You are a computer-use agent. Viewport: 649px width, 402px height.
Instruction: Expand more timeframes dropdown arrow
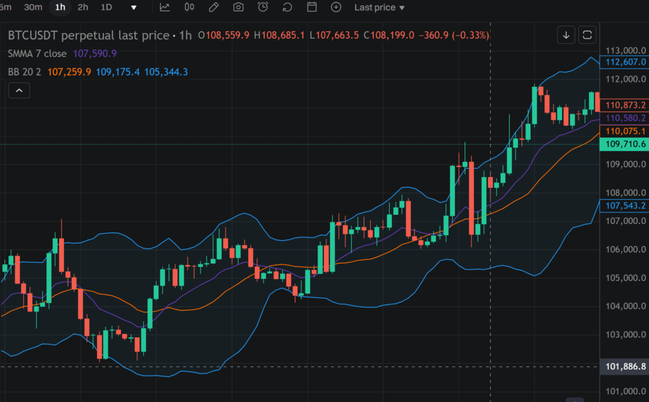click(x=134, y=8)
